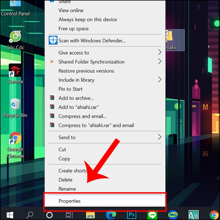Open taskbar search magnifier
220x220 pixels.
(30, 214)
